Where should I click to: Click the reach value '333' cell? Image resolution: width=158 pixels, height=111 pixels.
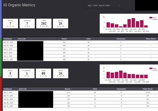tap(64, 56)
